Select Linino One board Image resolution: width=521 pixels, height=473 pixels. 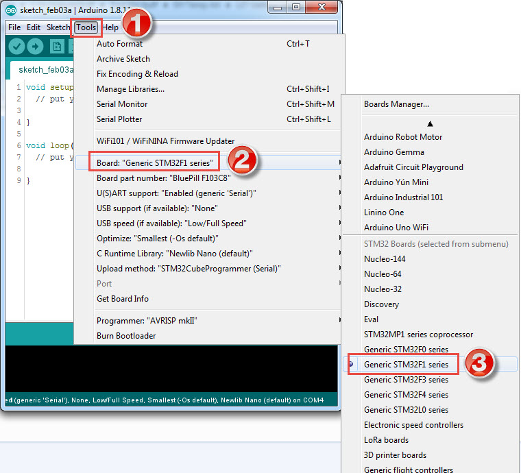point(431,213)
